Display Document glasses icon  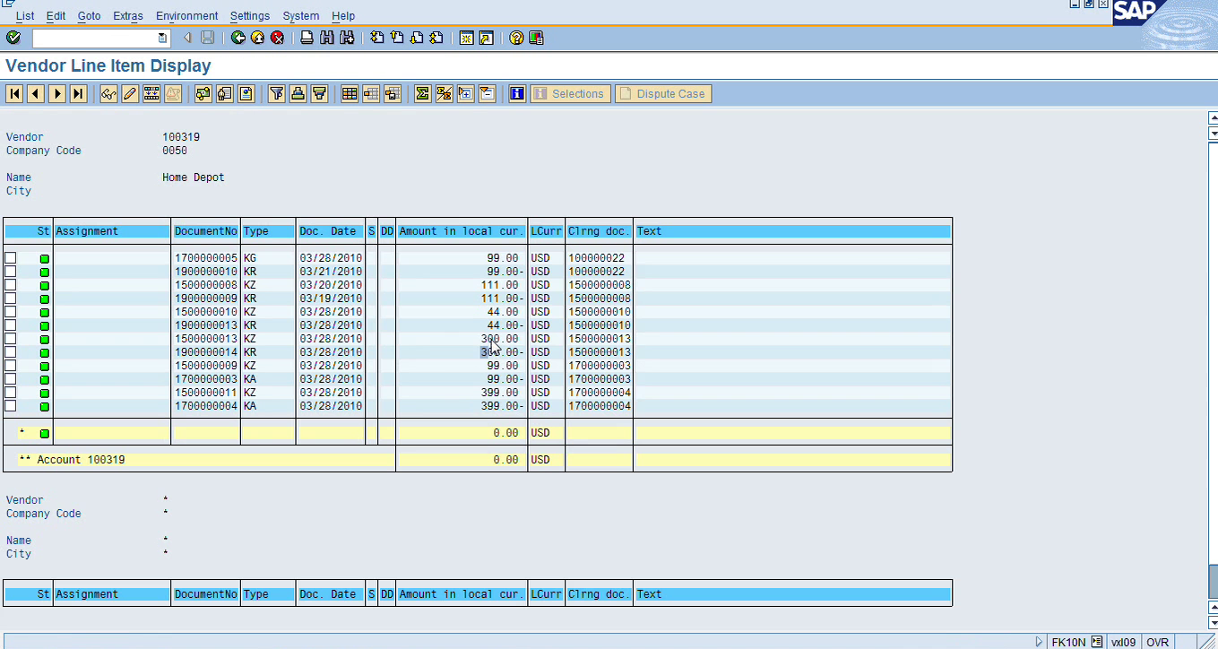[108, 93]
